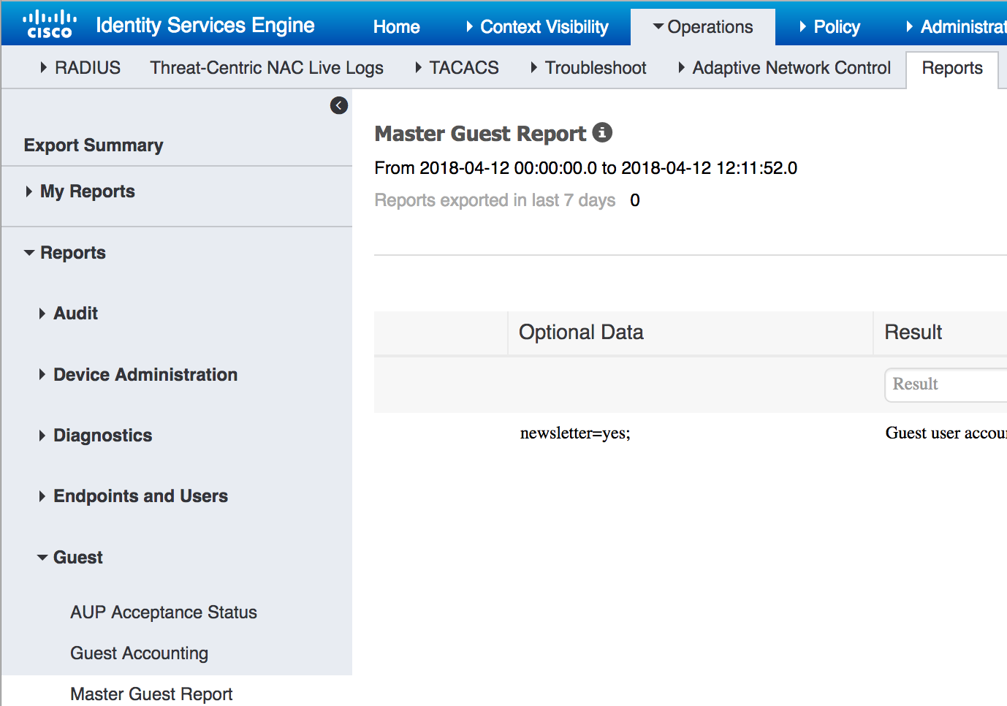Open the Administration menu
This screenshot has height=706, width=1007.
(957, 27)
